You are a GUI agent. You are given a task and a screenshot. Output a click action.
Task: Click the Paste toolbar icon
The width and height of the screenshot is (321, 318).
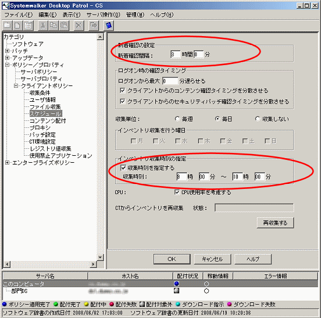(64, 26)
